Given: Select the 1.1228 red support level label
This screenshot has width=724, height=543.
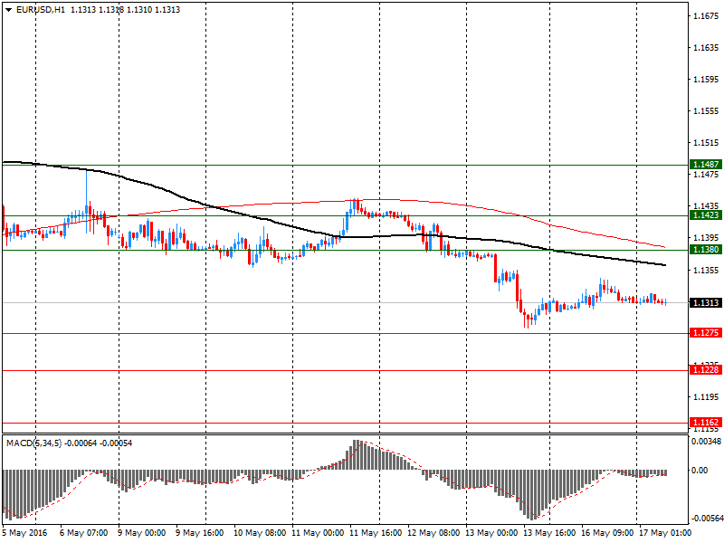Looking at the screenshot, I should click(x=706, y=370).
